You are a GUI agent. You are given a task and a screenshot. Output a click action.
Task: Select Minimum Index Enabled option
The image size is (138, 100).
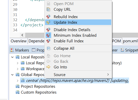[78, 35]
